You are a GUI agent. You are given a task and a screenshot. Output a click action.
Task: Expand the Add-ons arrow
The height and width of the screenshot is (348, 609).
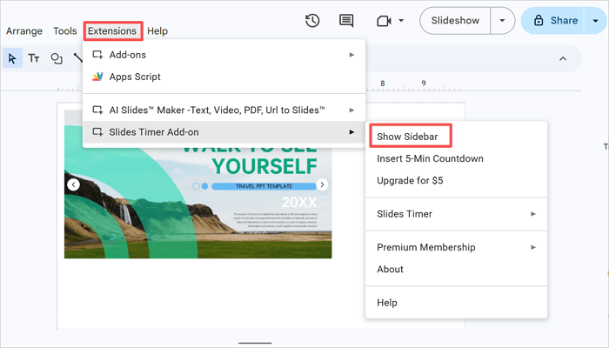tap(351, 55)
